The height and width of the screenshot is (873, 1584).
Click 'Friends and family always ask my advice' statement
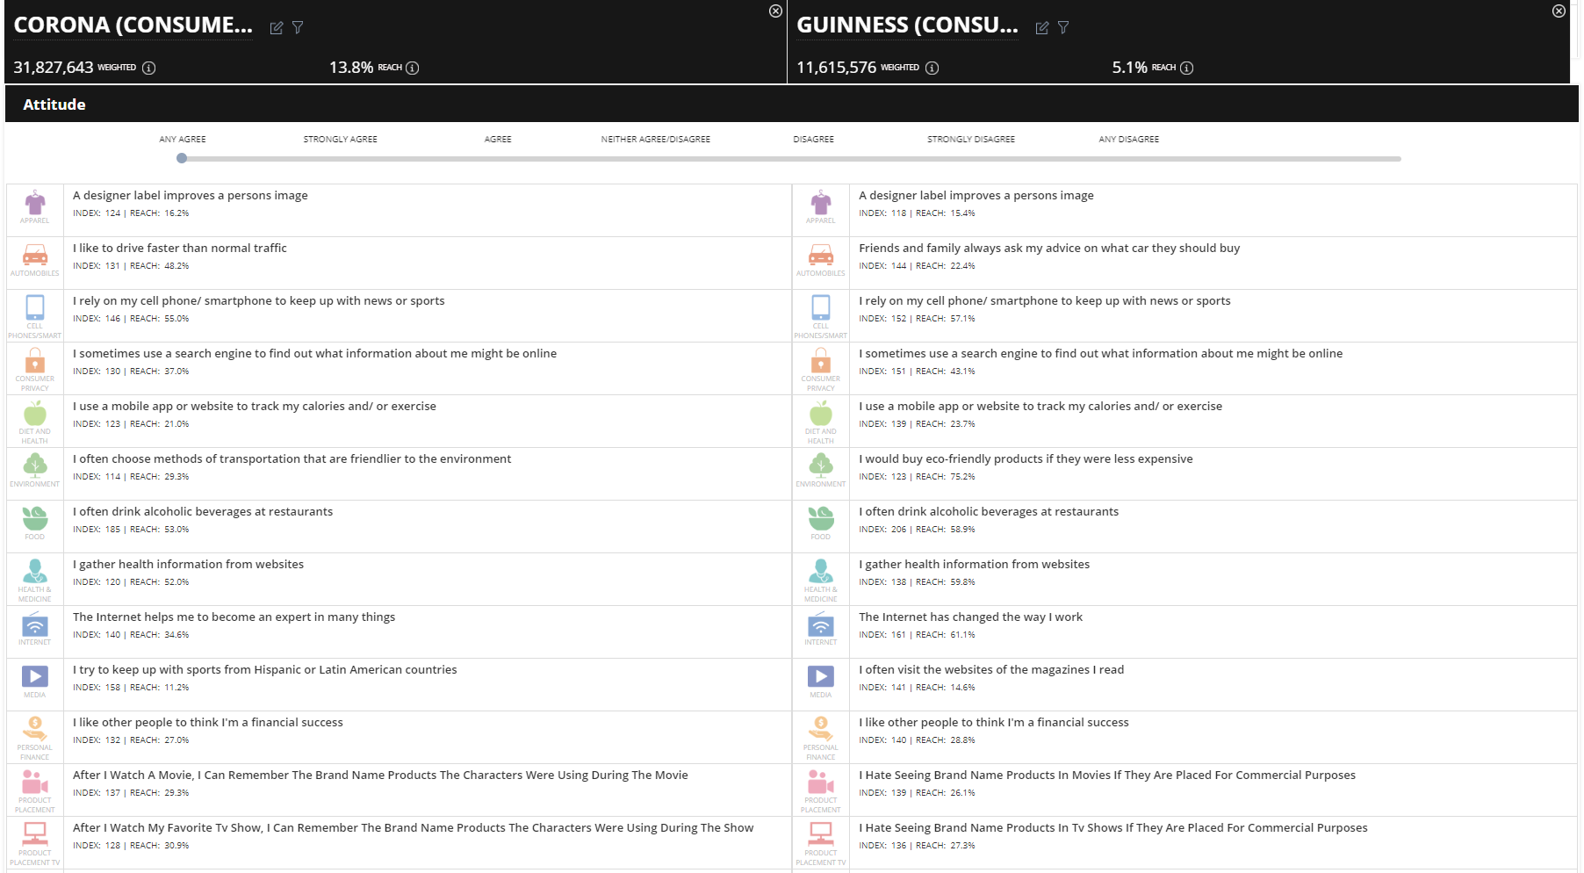pos(1049,249)
